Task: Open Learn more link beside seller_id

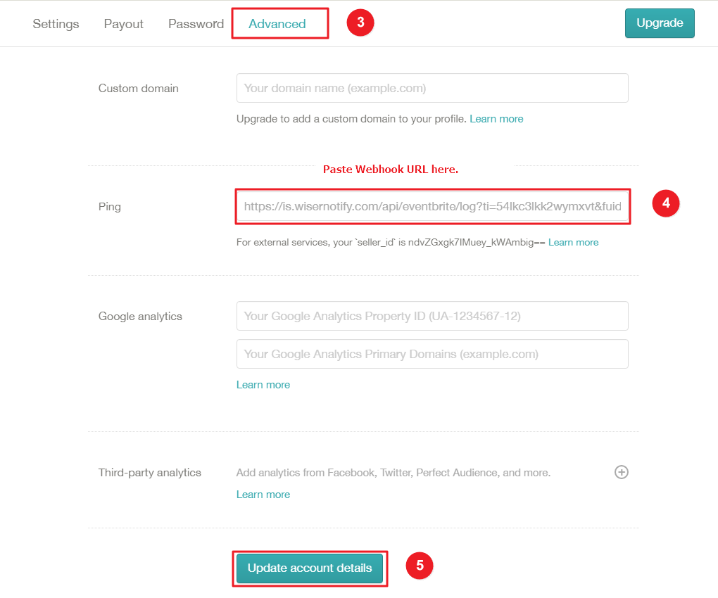Action: pyautogui.click(x=573, y=243)
